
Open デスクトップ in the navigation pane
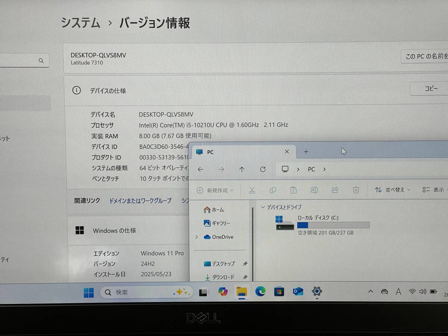click(x=219, y=264)
